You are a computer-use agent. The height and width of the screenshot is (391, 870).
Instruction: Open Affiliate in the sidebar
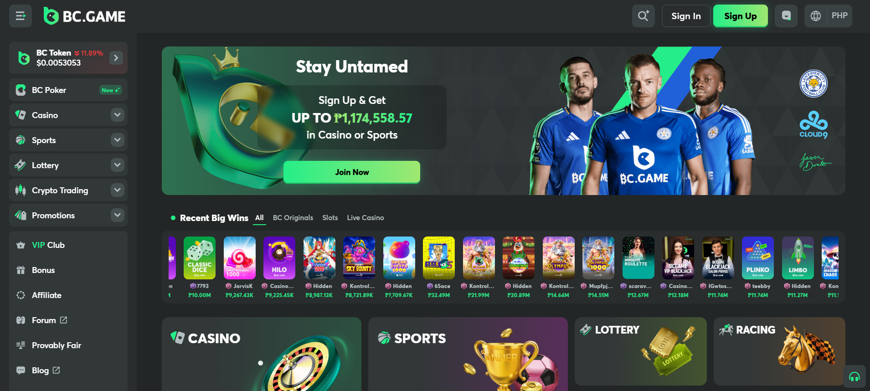[x=68, y=295]
